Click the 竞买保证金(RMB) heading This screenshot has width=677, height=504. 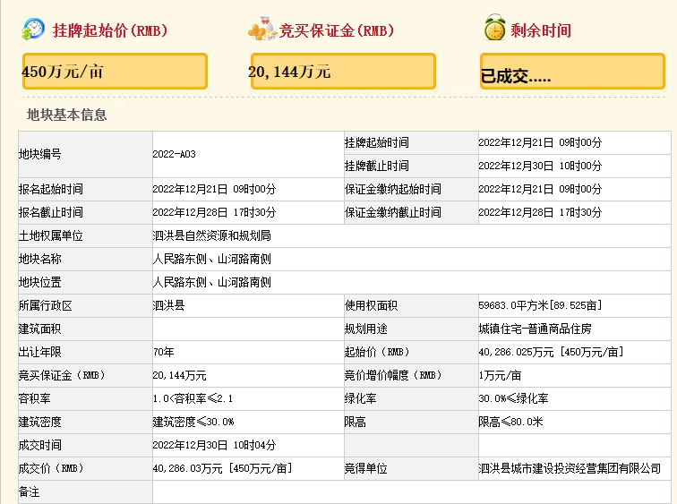(x=337, y=30)
